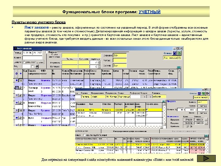This screenshot has height=166, width=221.
Task: Switch to the leftmost services tab in the order card
Action: pos(88,131)
